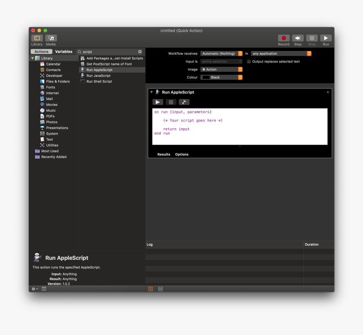Click the Record button in toolbar

click(x=284, y=38)
